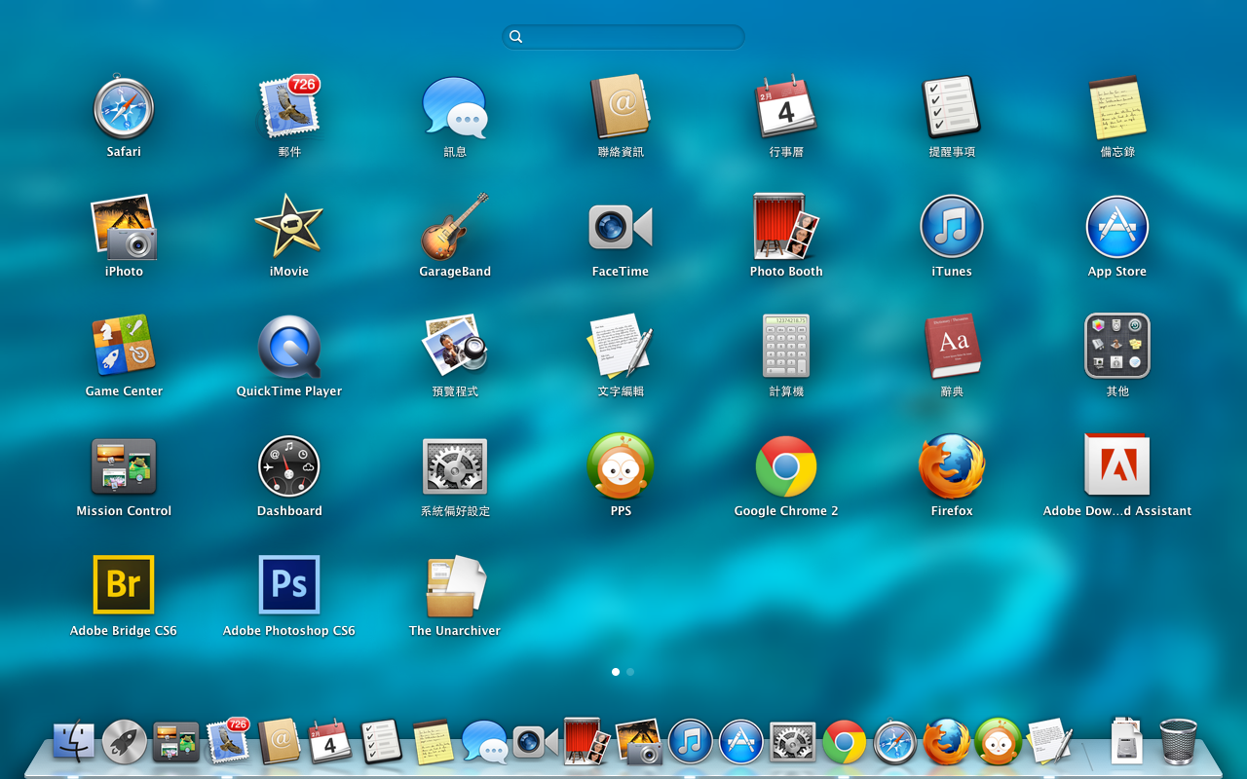Open Photo Booth from the Dock
This screenshot has height=779, width=1247.
click(586, 742)
